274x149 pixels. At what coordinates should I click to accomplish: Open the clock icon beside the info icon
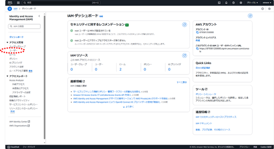coord(269,9)
